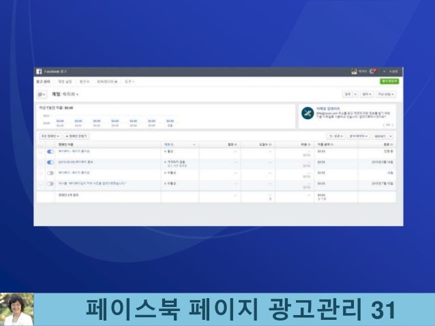Click slide title 페이스북 페이지 광고관리 31
Image resolution: width=435 pixels, height=326 pixels.
(241, 310)
